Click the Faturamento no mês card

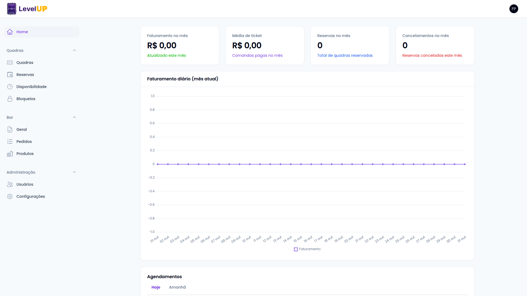pyautogui.click(x=180, y=46)
